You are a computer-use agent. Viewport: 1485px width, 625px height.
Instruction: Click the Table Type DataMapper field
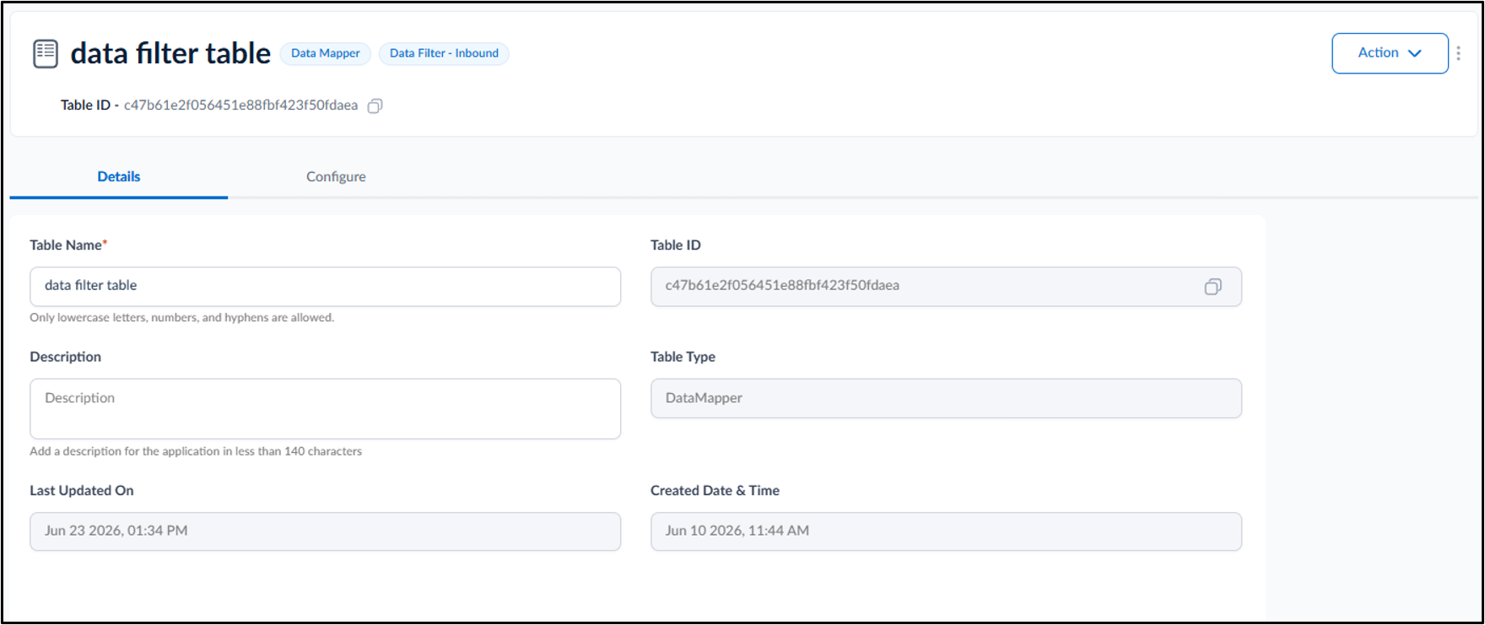click(x=946, y=398)
